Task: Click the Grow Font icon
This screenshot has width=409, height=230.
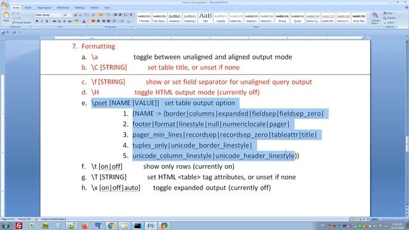Action: pyautogui.click(x=75, y=15)
